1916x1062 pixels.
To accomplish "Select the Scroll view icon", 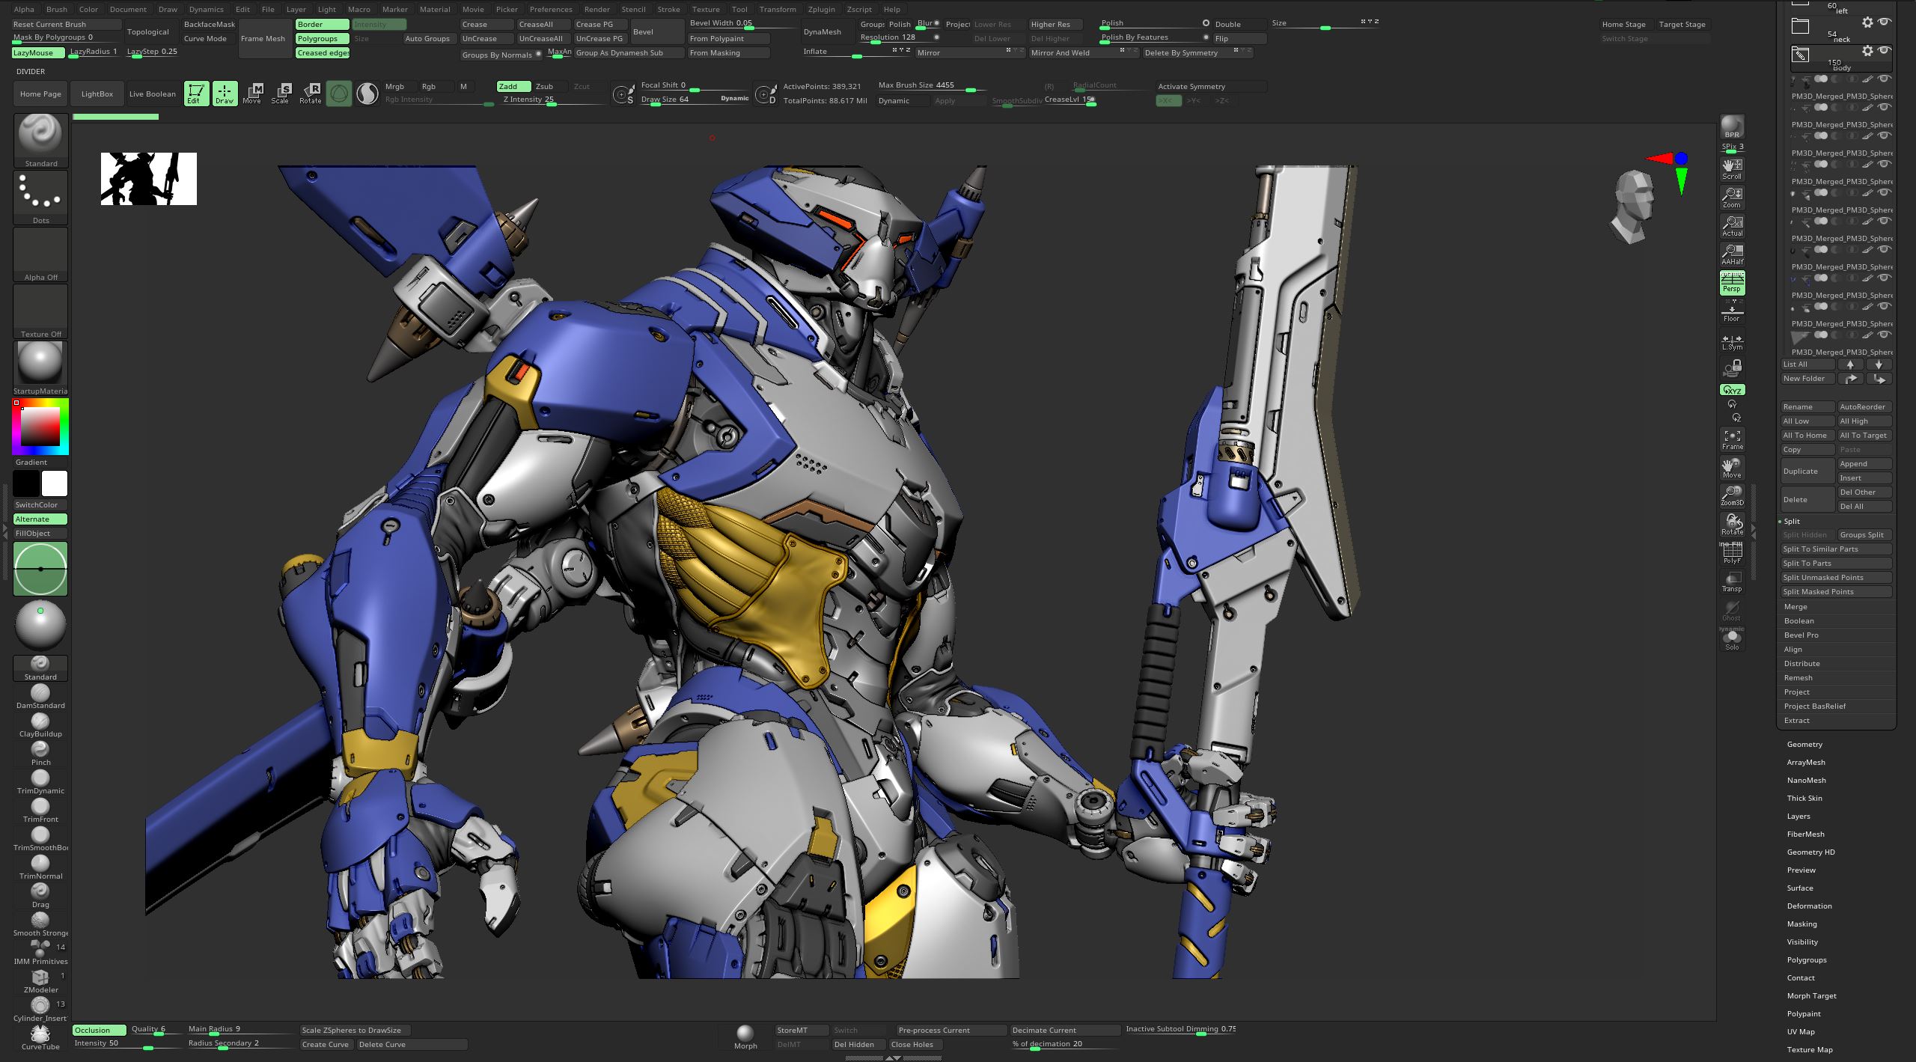I will click(1732, 169).
